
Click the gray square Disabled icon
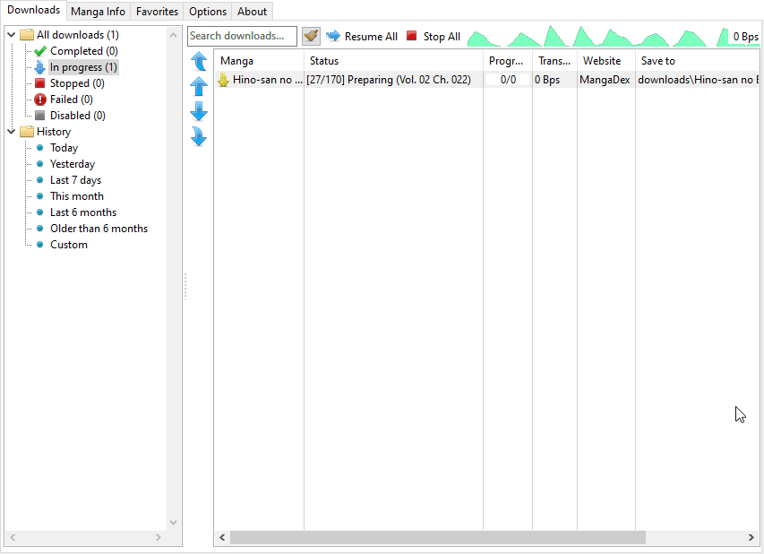(x=40, y=115)
